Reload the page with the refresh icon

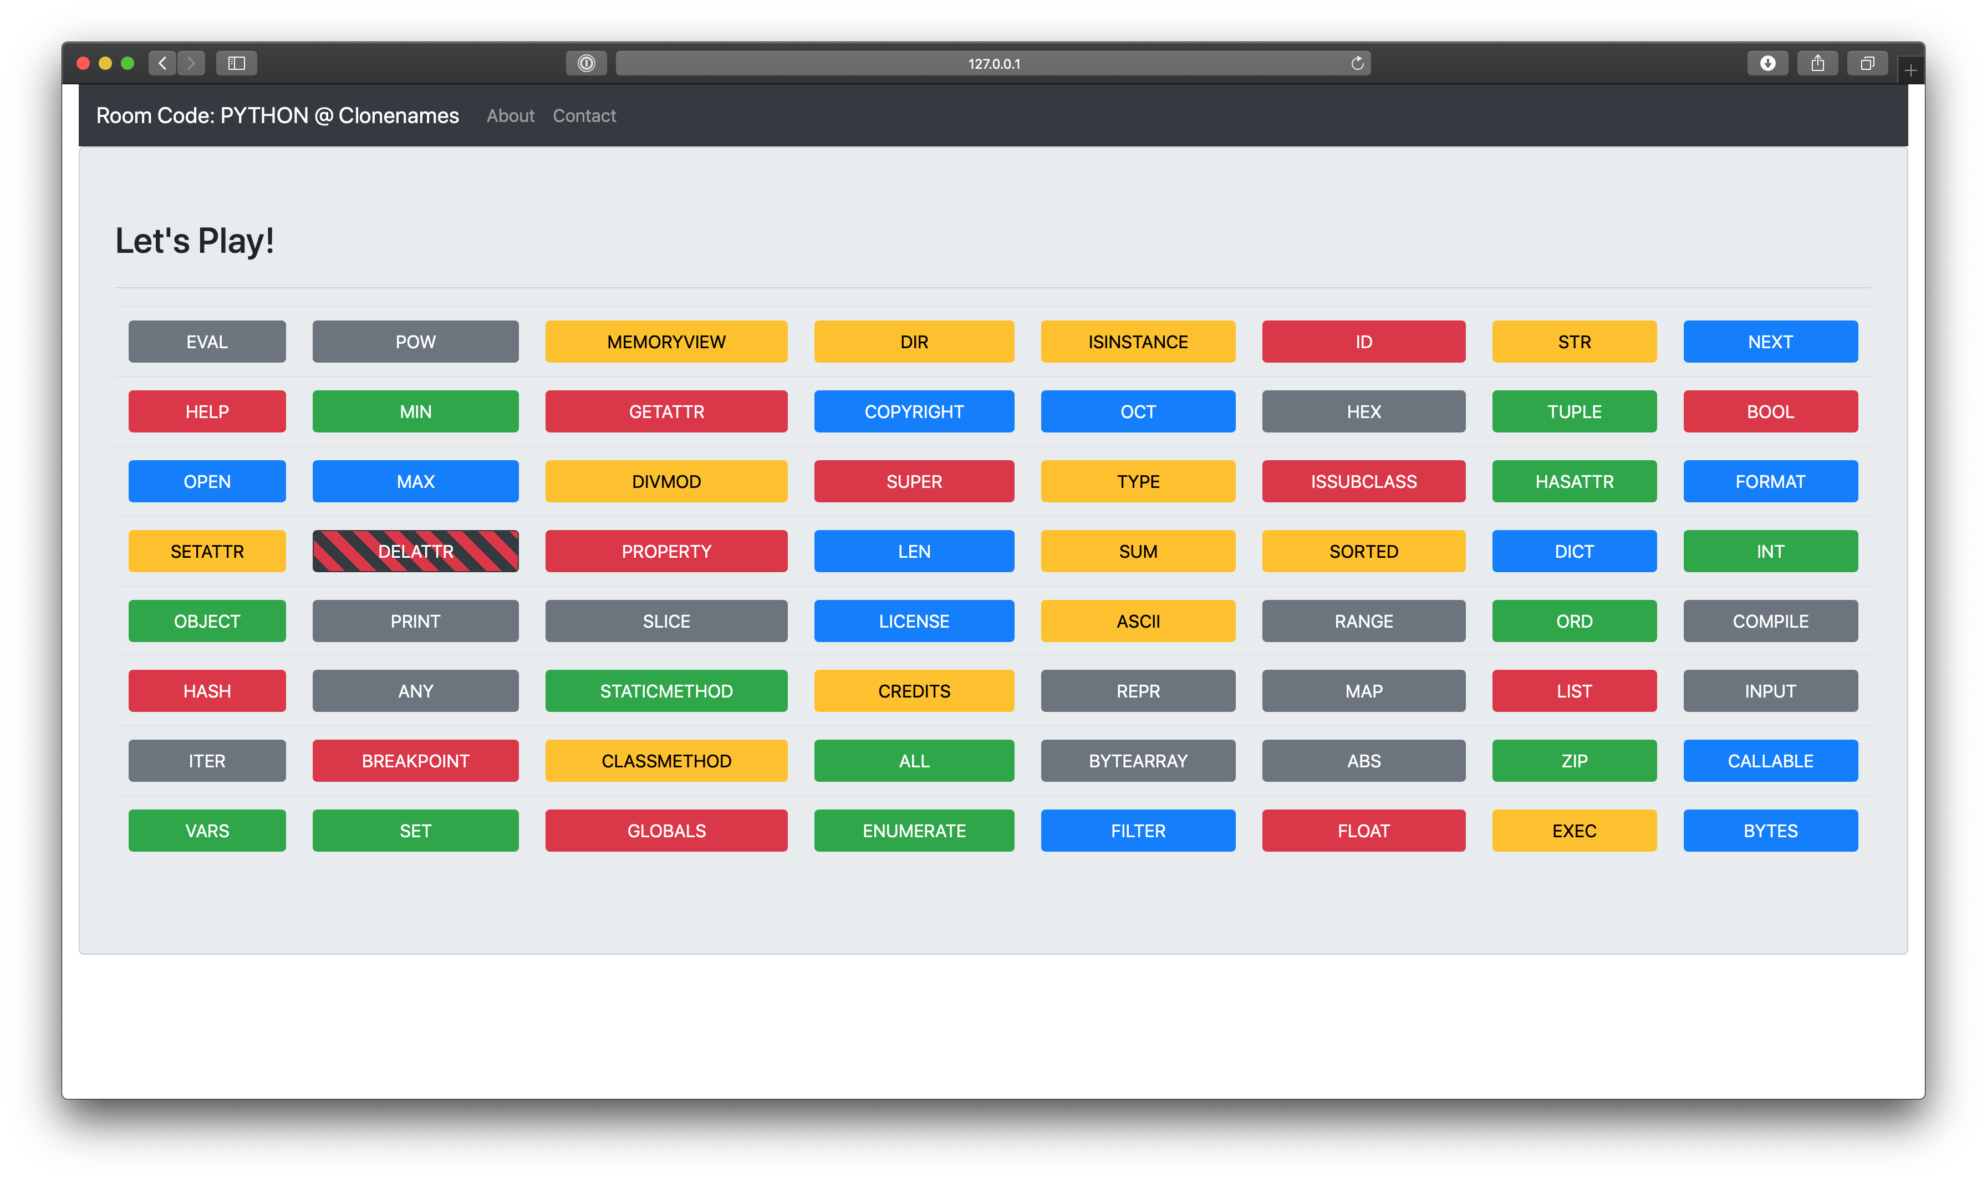point(1358,63)
